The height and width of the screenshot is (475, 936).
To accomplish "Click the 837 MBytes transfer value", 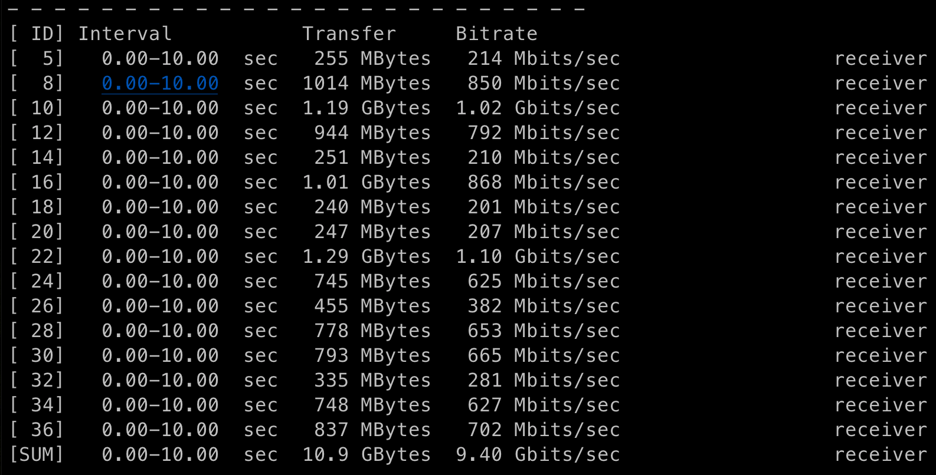I will tap(372, 430).
